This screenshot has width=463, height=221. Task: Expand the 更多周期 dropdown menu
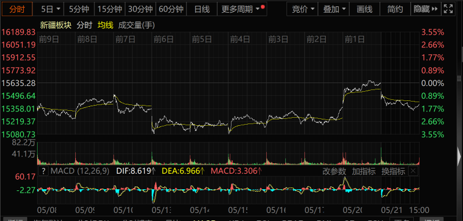(x=242, y=9)
